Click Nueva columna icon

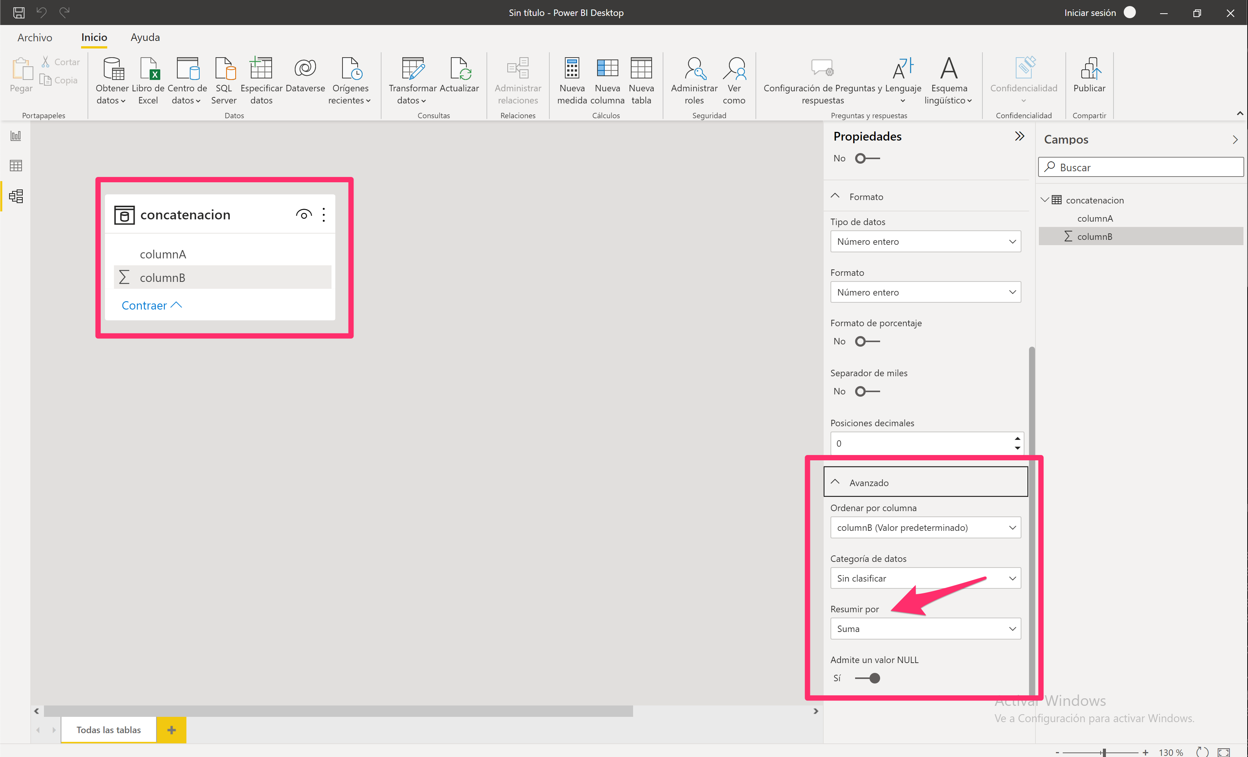click(607, 81)
